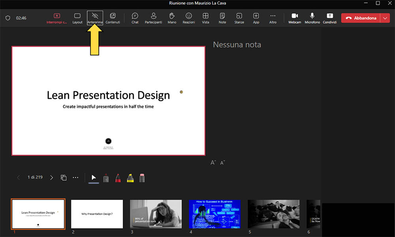Open breakout Stanze
This screenshot has height=237, width=395.
(x=239, y=19)
